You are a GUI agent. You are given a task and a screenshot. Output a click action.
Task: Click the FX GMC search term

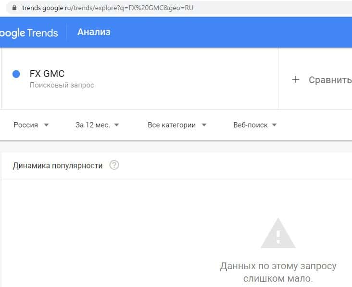click(47, 74)
